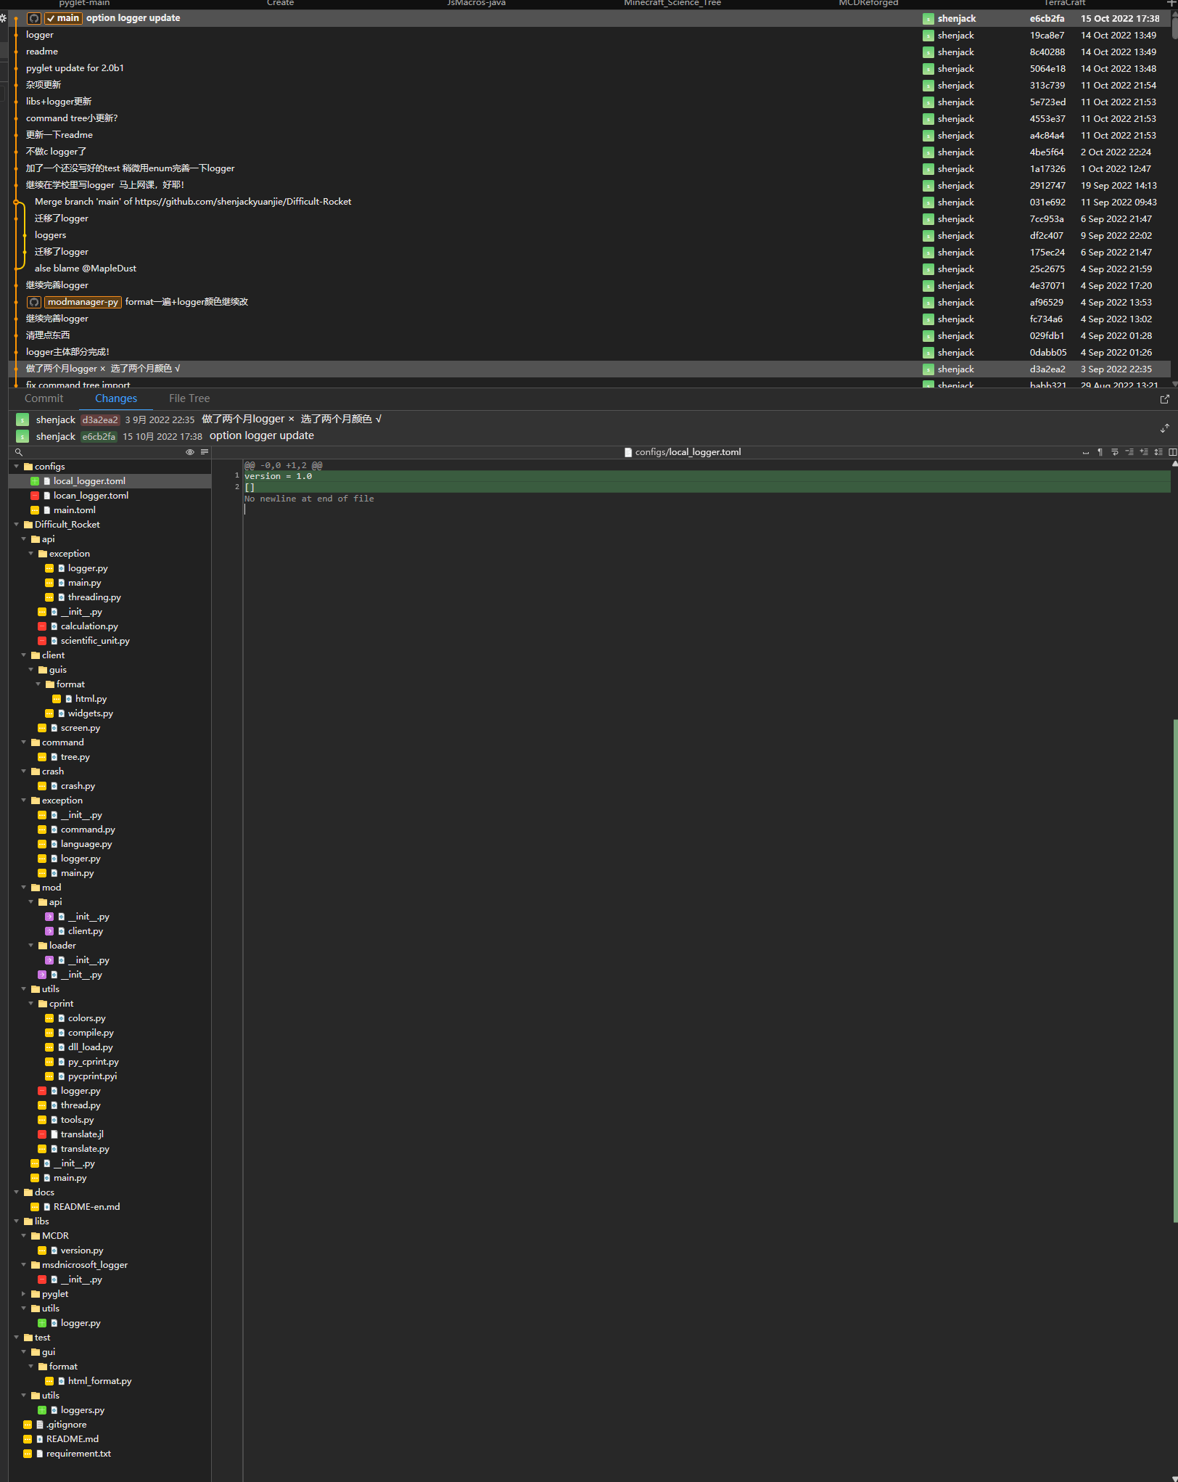Click the search magnifier icon in file list

(x=19, y=452)
